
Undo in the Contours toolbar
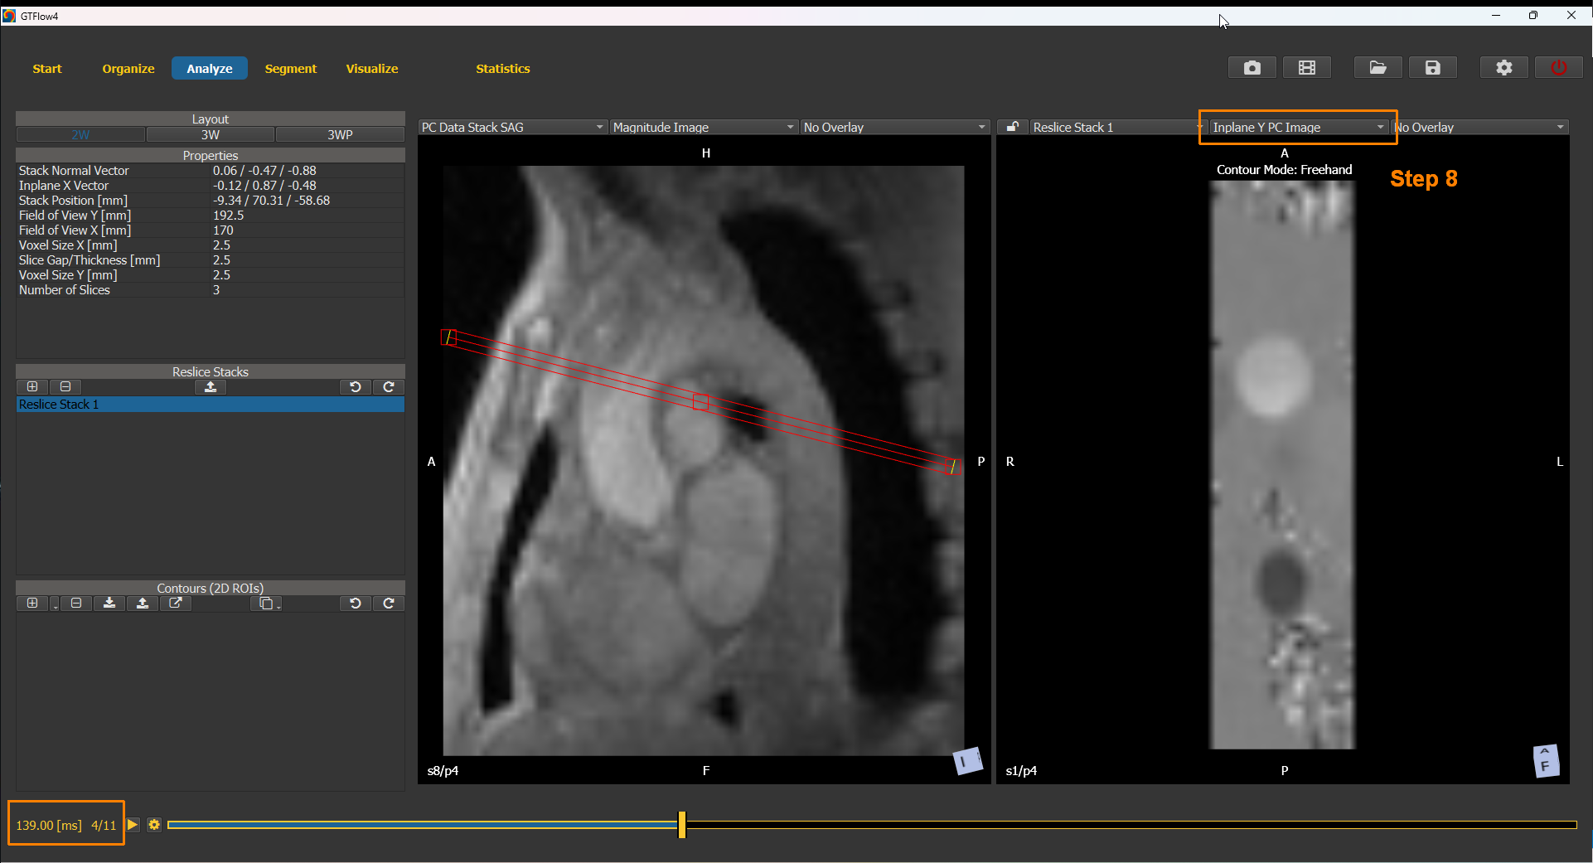pos(355,604)
